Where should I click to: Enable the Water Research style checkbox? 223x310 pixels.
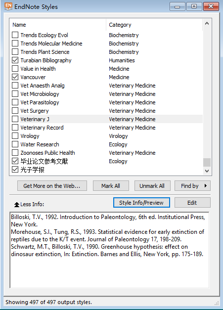click(x=15, y=144)
